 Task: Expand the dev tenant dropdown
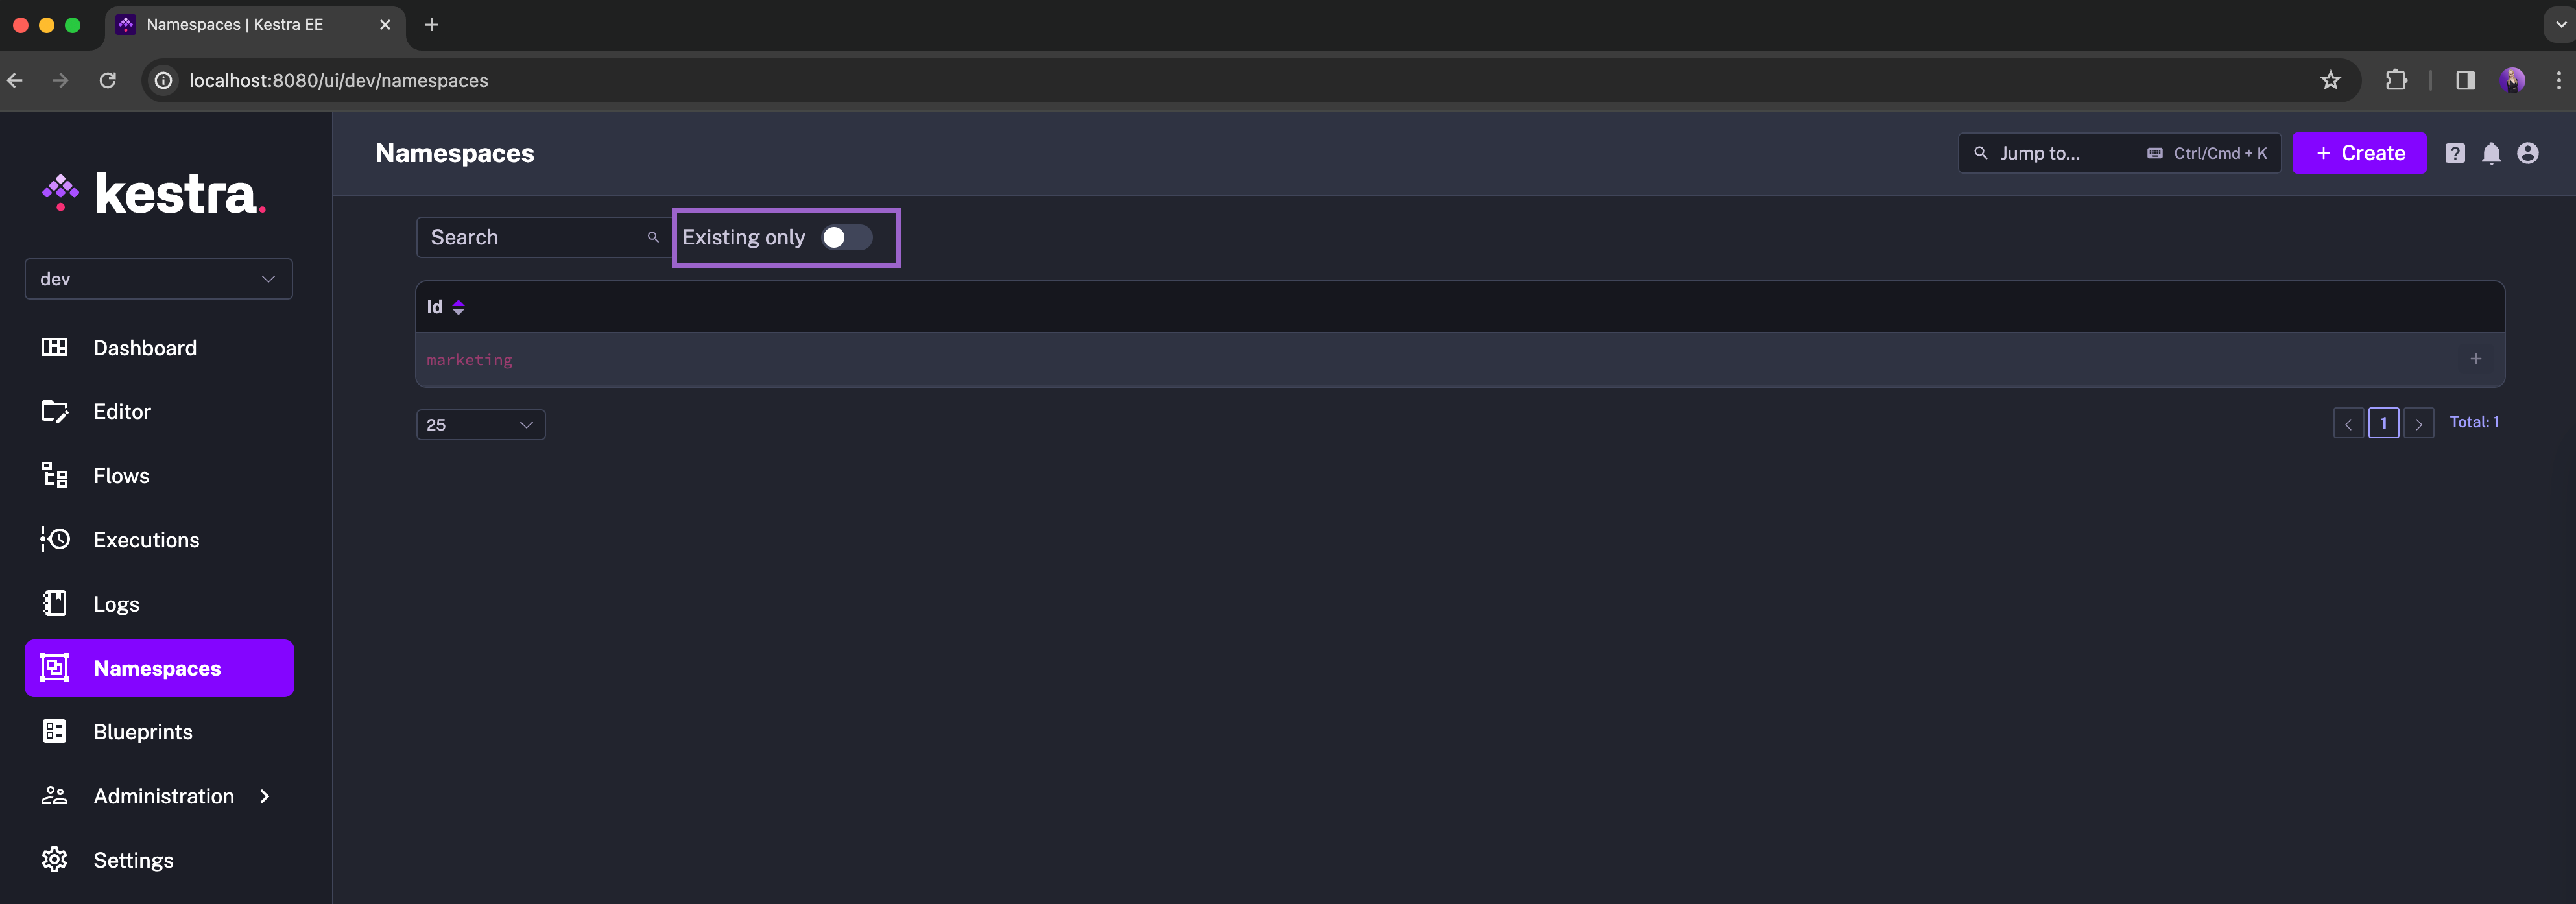[x=158, y=278]
